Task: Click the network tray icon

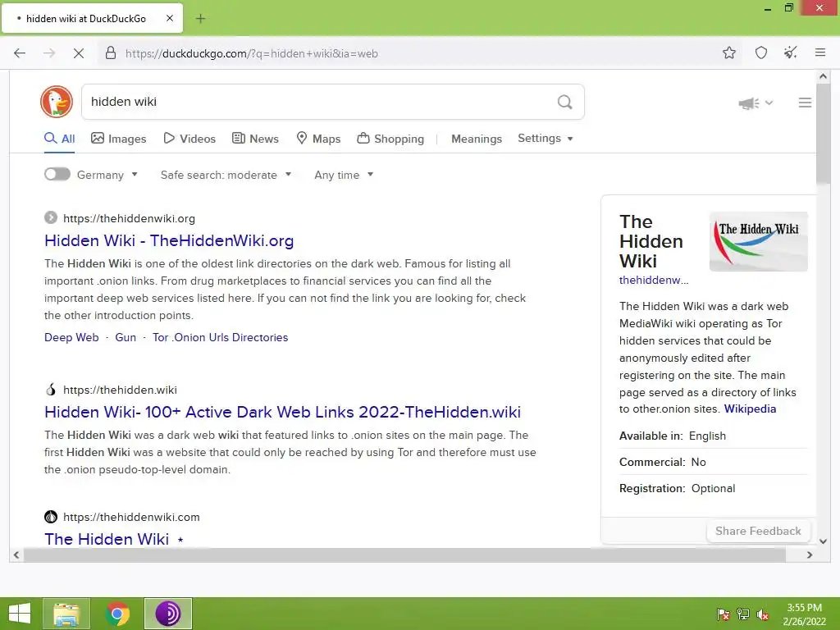Action: 743,614
